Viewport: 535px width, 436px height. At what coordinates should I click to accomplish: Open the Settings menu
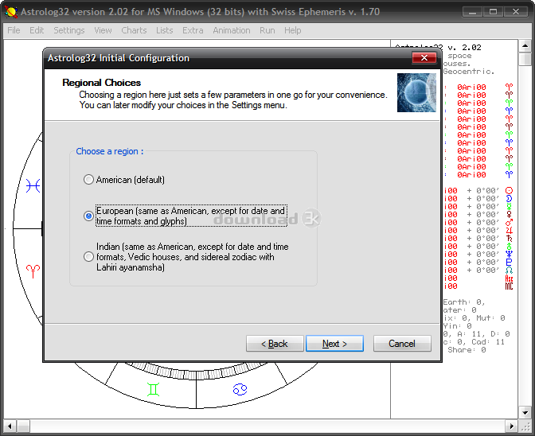coord(69,30)
